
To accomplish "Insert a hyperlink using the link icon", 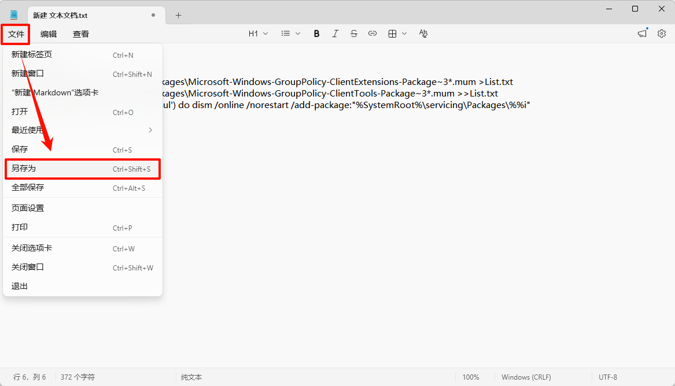I will coord(372,34).
